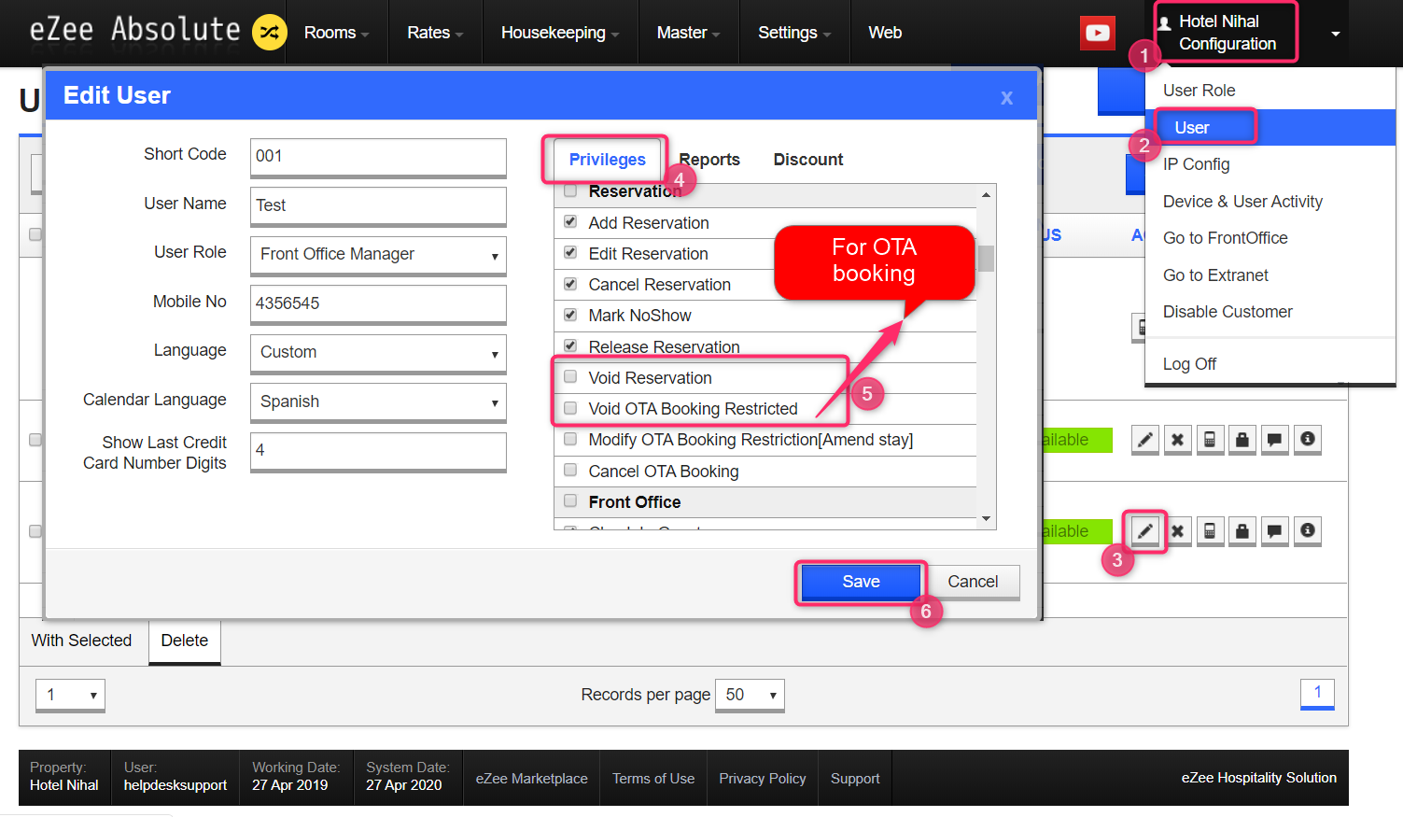This screenshot has width=1403, height=817.
Task: Switch to the Reports tab
Action: 709,160
